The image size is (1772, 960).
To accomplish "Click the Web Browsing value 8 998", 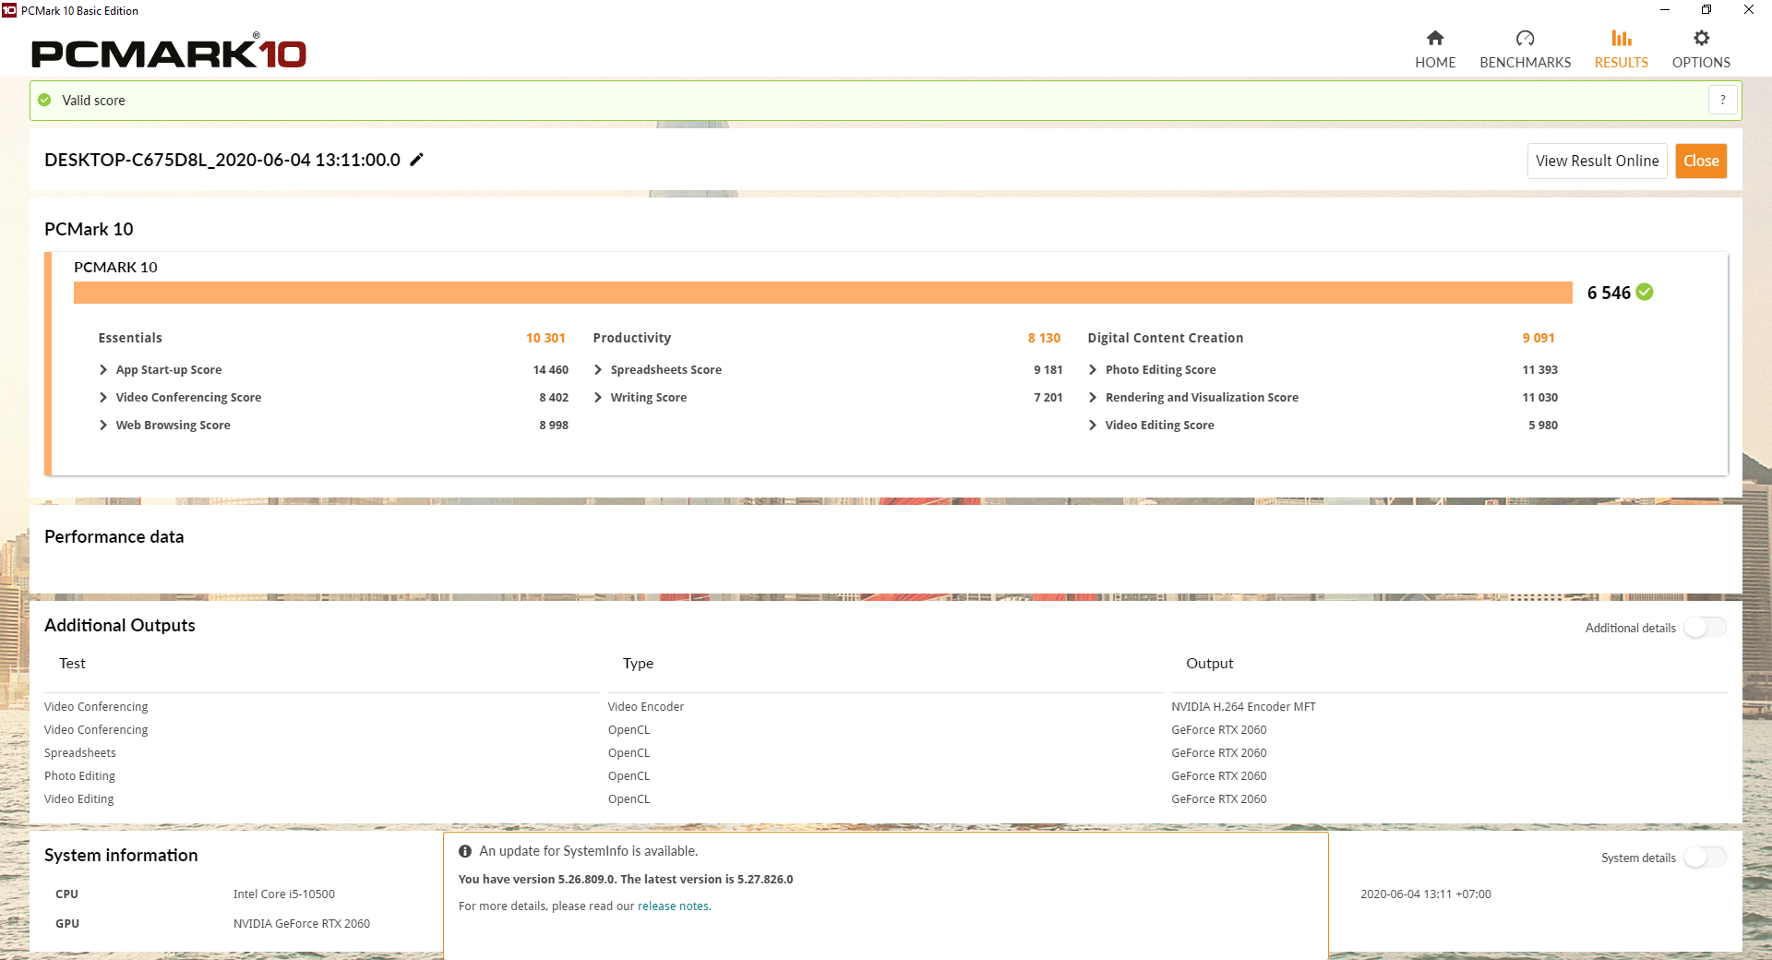I will coord(554,425).
